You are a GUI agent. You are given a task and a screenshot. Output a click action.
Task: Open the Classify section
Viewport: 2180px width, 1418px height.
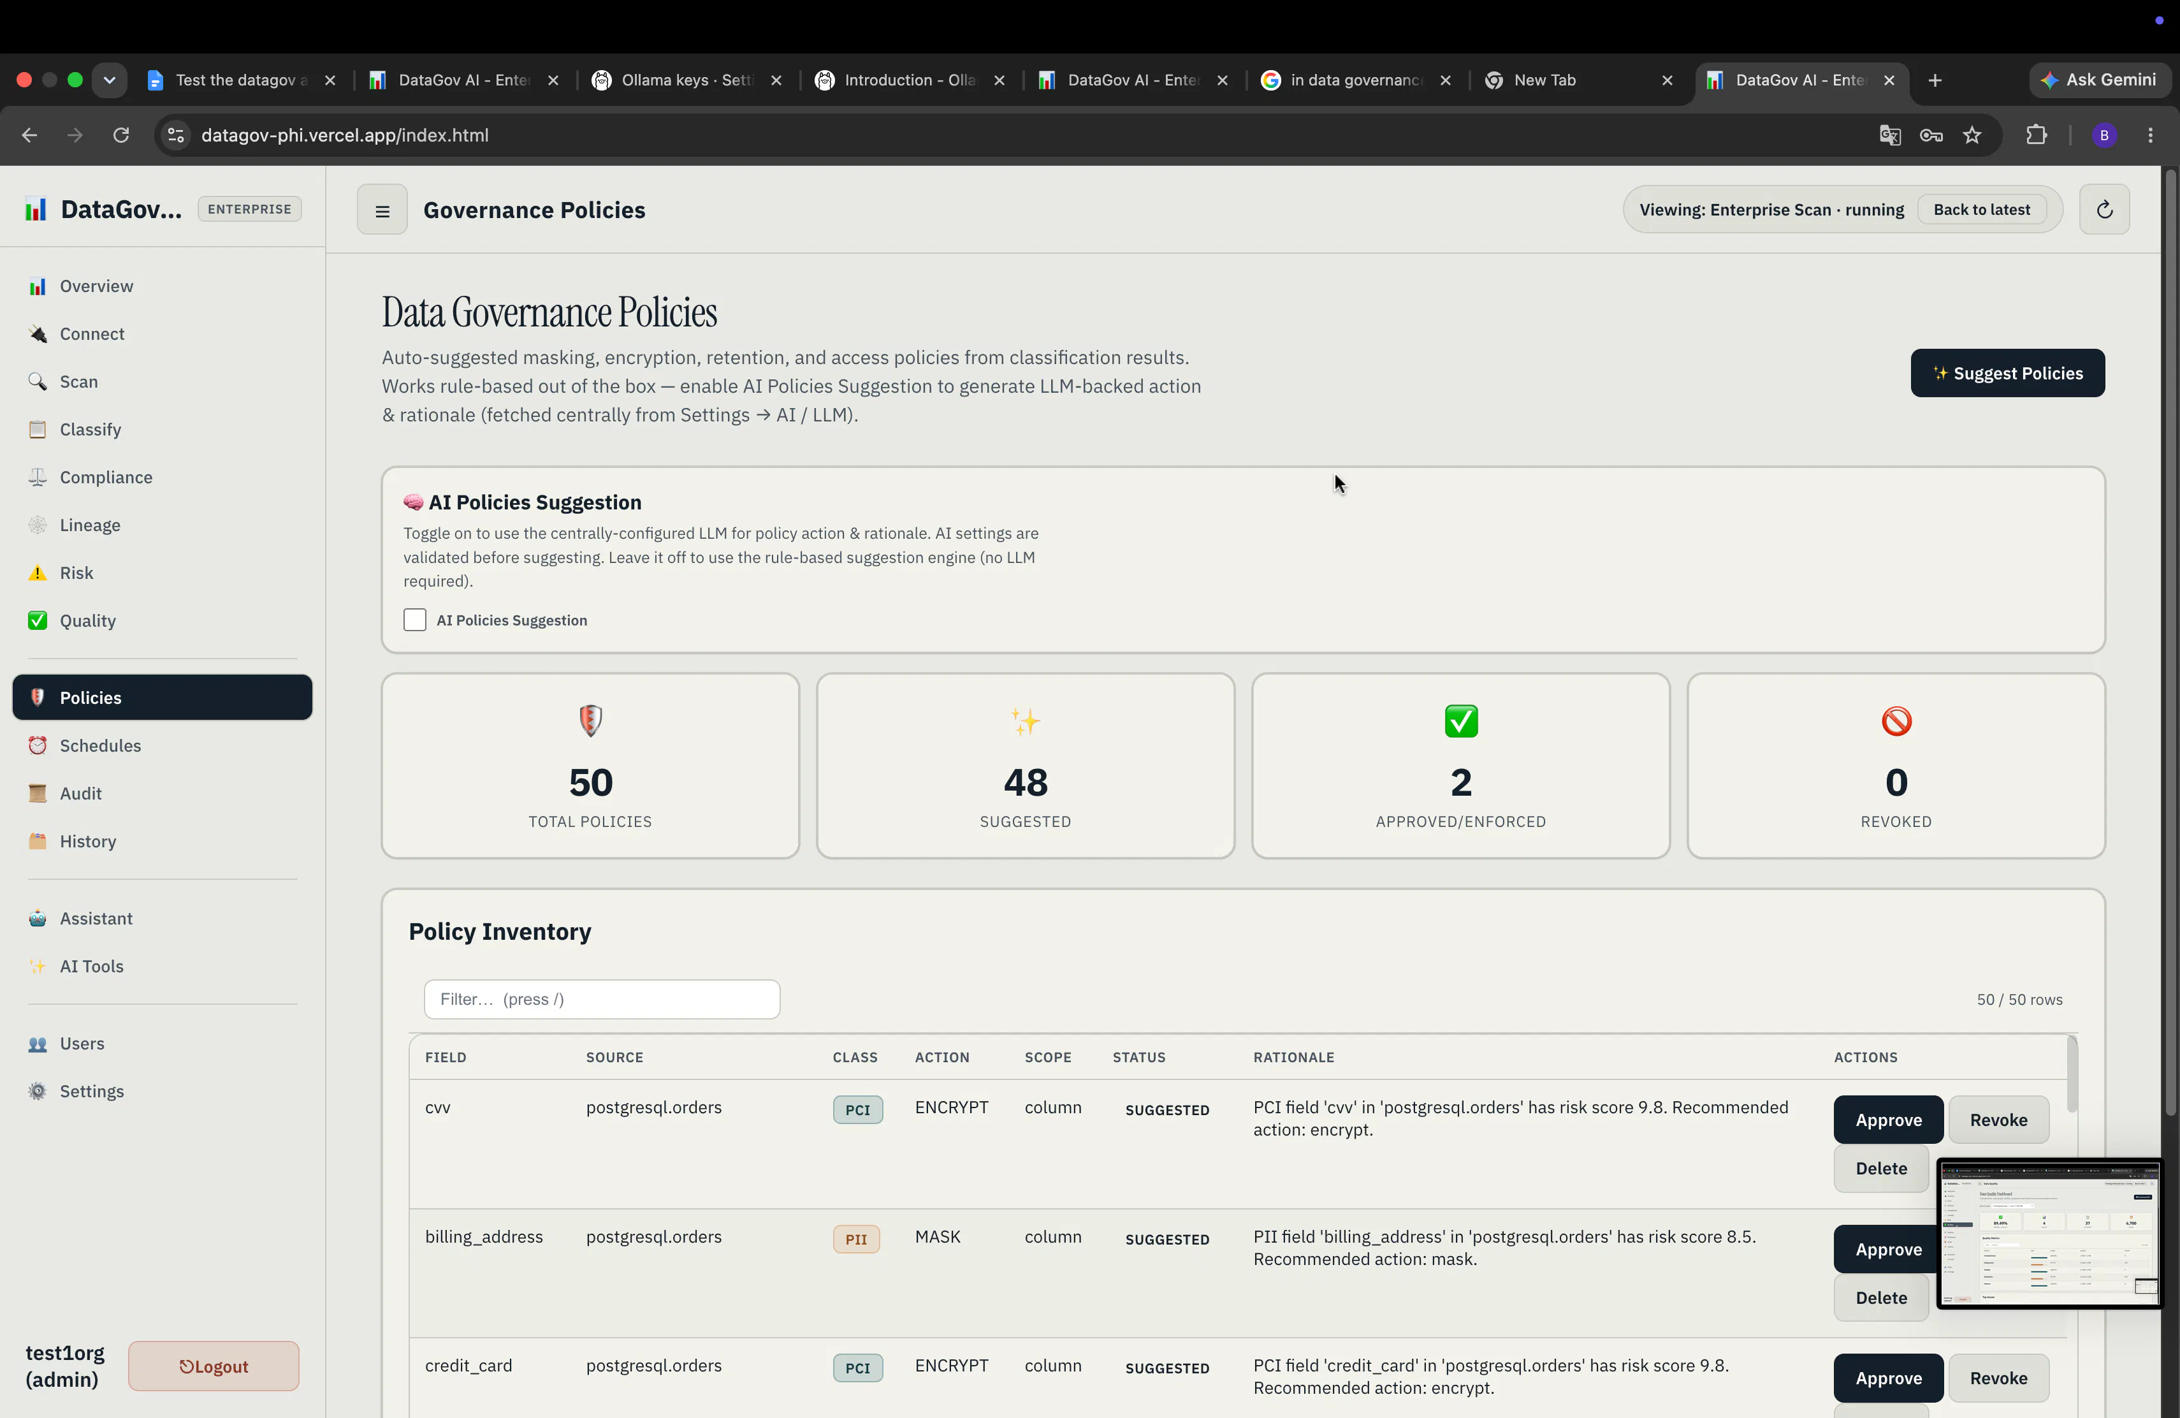click(x=161, y=428)
